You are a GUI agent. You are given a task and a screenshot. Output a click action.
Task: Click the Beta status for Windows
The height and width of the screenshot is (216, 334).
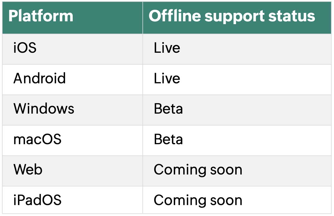tap(168, 109)
